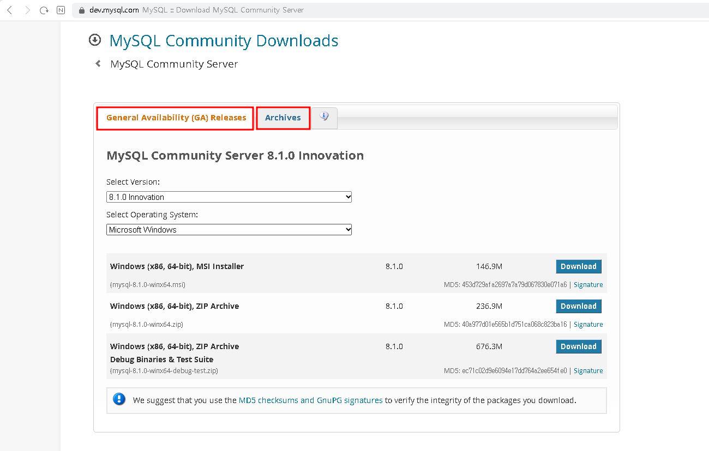Reload the page with the refresh icon
Image resolution: width=709 pixels, height=451 pixels.
point(44,10)
